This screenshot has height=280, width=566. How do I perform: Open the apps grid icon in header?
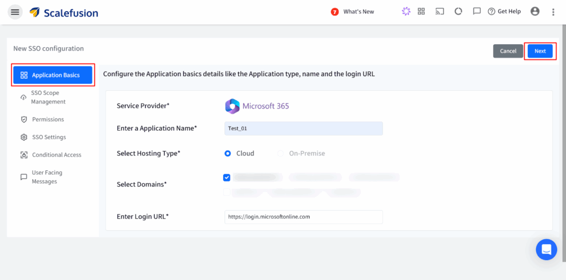421,12
